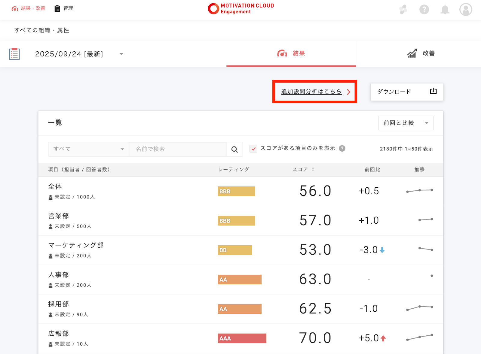This screenshot has height=354, width=481.
Task: Click the magnifying glass search button
Action: (x=234, y=149)
